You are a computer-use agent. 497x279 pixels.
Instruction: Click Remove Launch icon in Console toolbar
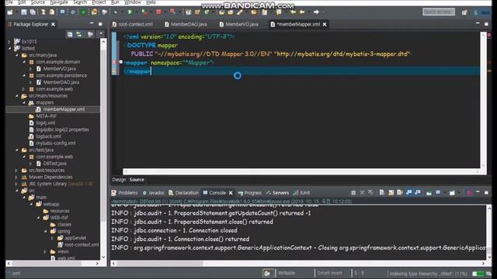[362, 193]
